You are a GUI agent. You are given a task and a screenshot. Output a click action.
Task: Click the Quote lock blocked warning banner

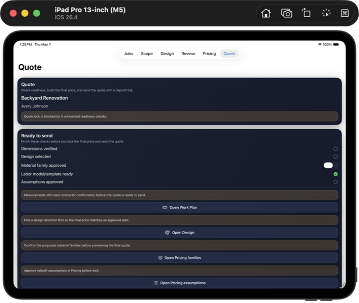tap(180, 117)
